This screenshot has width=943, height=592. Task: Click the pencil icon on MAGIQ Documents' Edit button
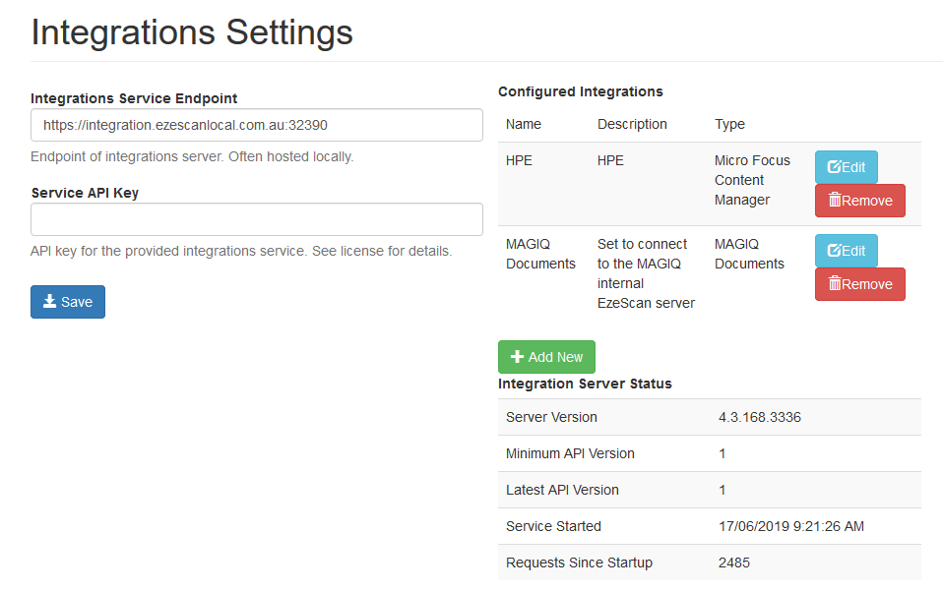coord(834,251)
